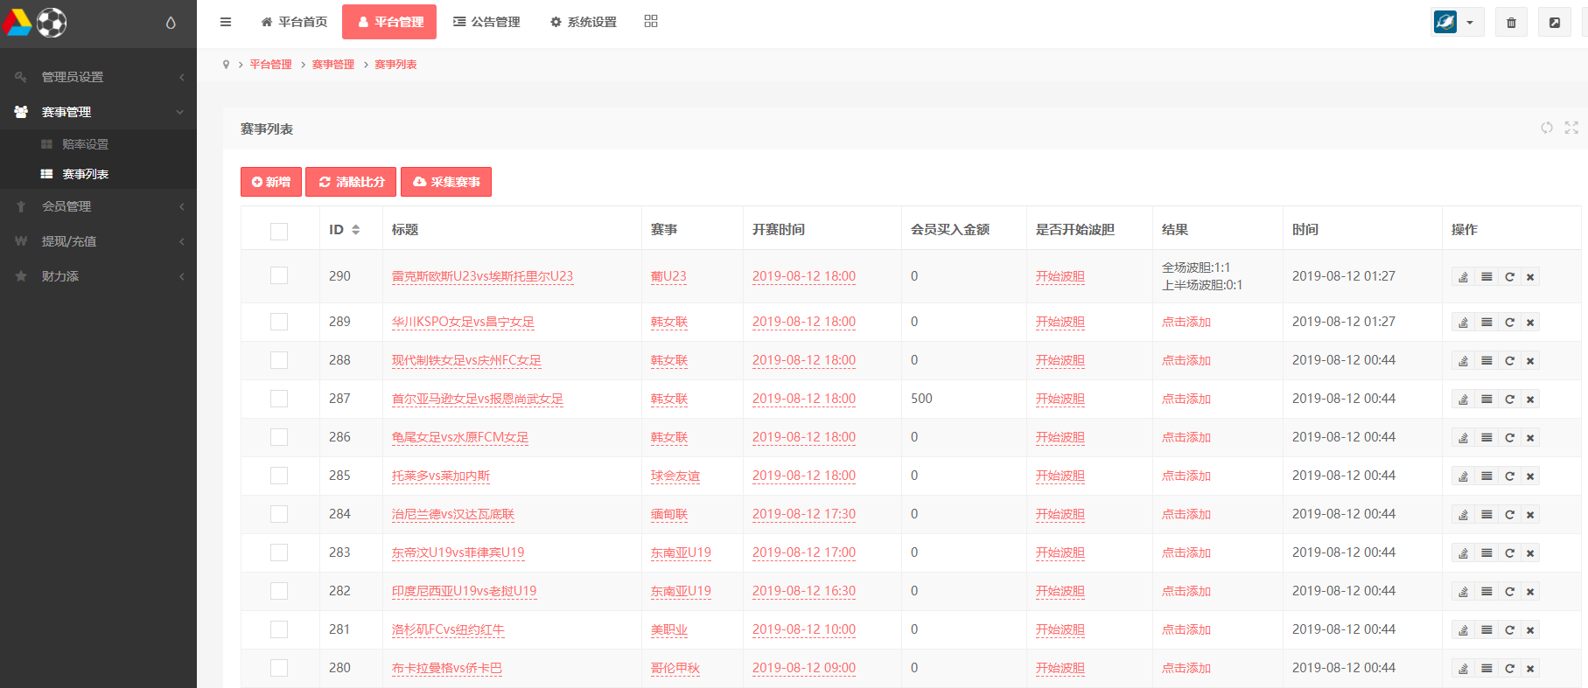Click the panel refresh icon beside 赛事列表 title

(1547, 128)
